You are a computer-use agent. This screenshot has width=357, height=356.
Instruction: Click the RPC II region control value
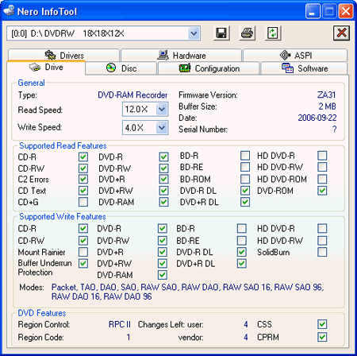click(120, 324)
